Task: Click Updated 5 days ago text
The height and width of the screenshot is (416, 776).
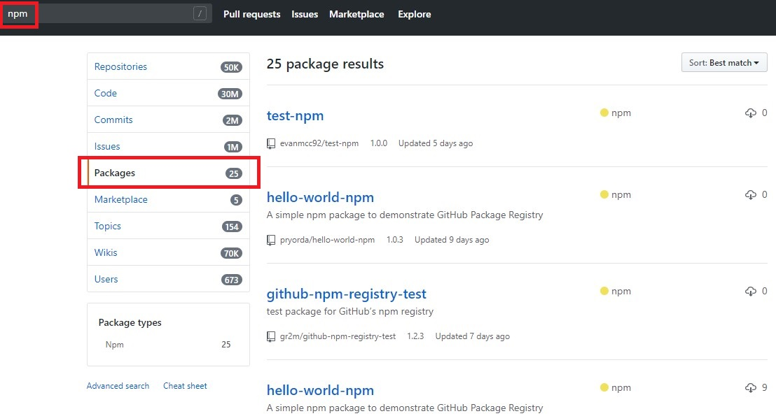Action: tap(436, 143)
